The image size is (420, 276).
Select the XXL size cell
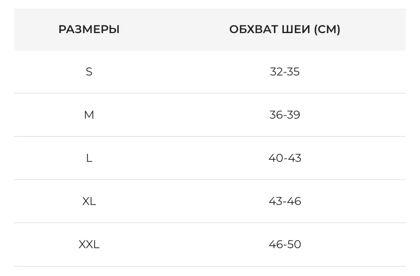(89, 245)
